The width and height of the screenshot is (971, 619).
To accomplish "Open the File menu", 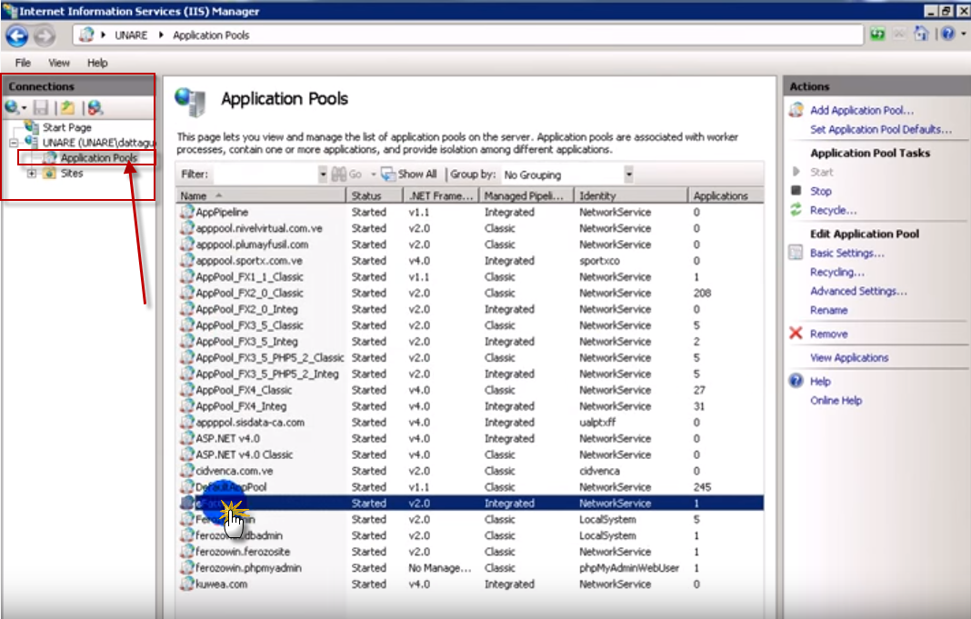I will pos(23,63).
